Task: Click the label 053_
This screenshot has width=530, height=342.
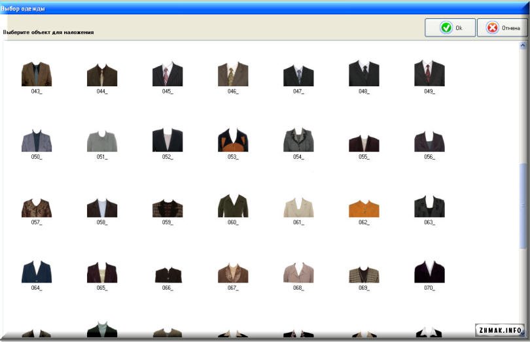Action: coord(233,157)
